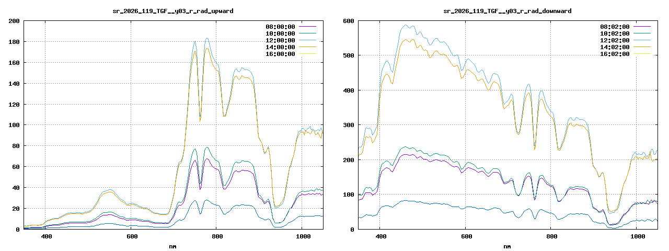Toggle the 08:02:00 legend entry
The height and width of the screenshot is (251, 669).
[615, 27]
